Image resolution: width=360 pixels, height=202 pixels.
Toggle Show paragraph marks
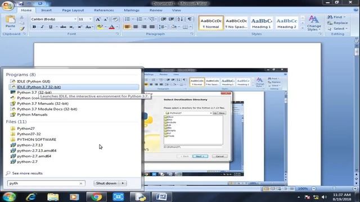[x=190, y=19]
